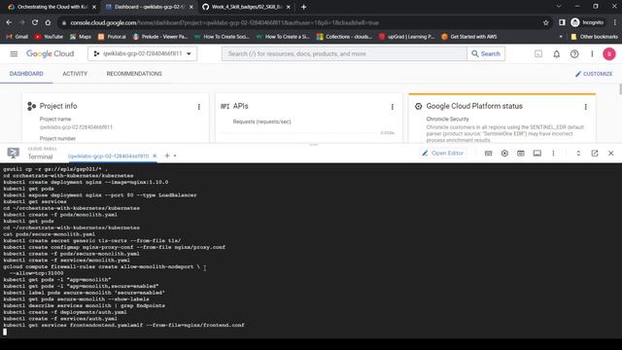Go back in the browser

click(x=9, y=22)
